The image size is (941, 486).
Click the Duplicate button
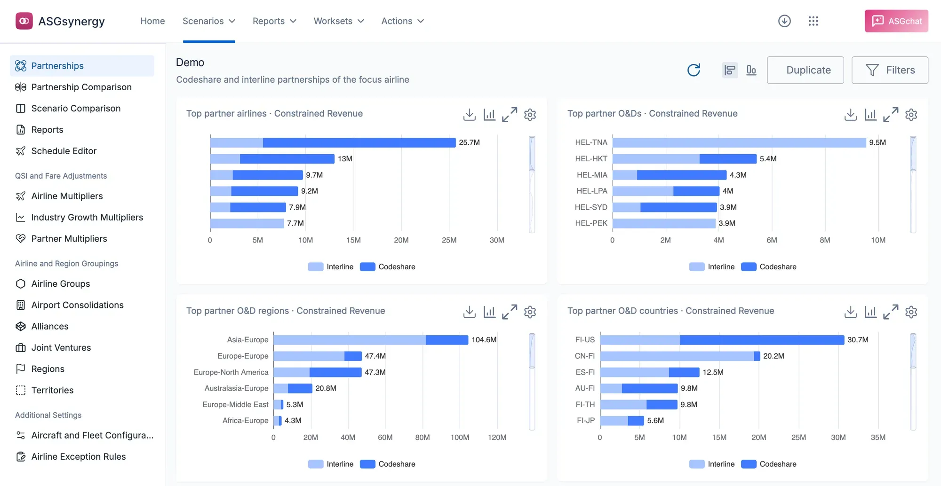click(805, 70)
